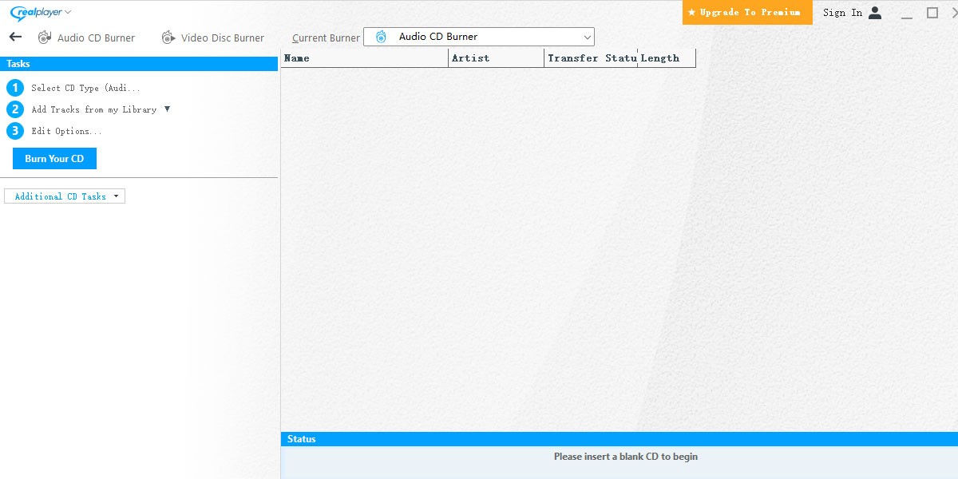Go back with the left arrow

tap(15, 37)
